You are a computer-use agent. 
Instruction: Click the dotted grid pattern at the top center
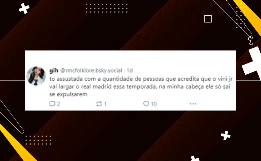click(107, 8)
